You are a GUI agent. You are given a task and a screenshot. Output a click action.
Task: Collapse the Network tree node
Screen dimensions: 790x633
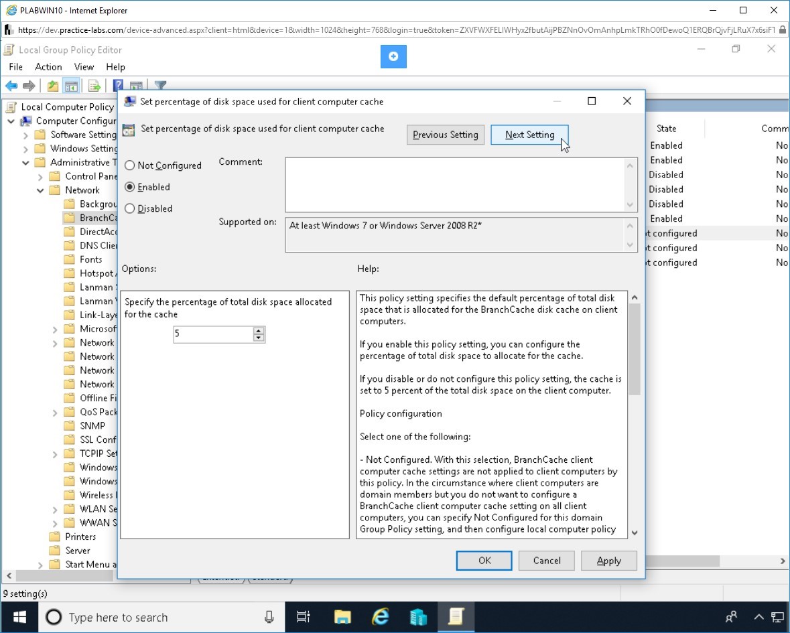pos(40,190)
